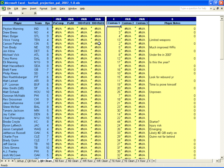Screen dimensions: 224x168
Task: Click the Type a question for help box
Action: (x=195, y=8)
